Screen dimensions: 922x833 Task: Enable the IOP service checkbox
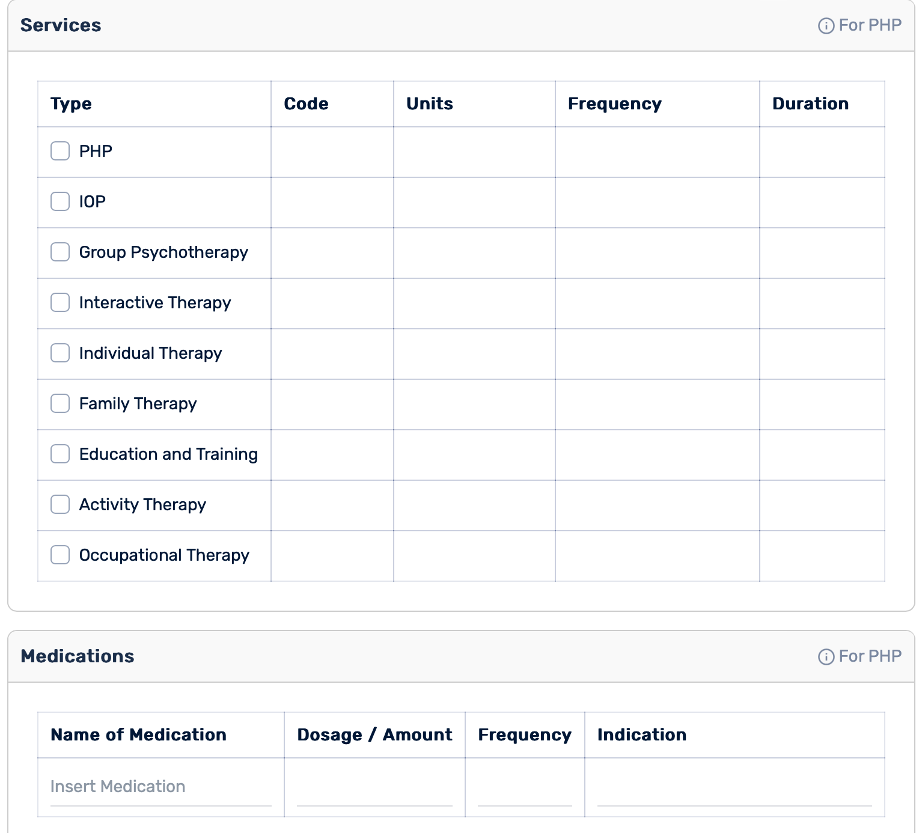[60, 201]
